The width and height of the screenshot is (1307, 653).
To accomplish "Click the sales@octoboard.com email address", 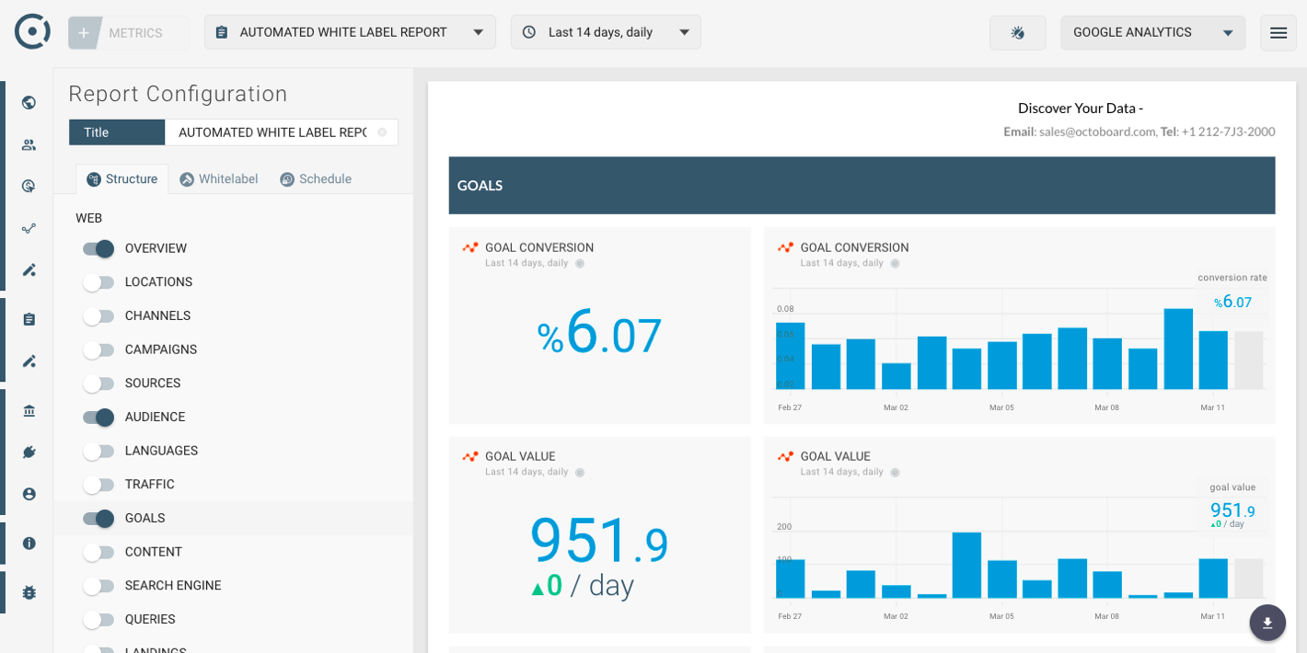I will 1097,132.
